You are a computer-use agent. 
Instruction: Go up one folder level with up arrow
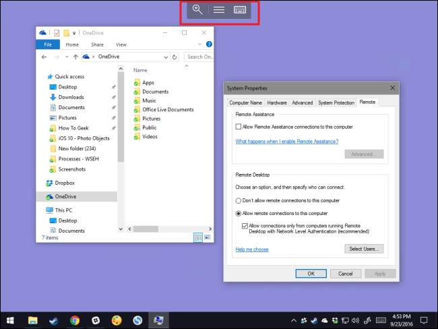[x=76, y=57]
